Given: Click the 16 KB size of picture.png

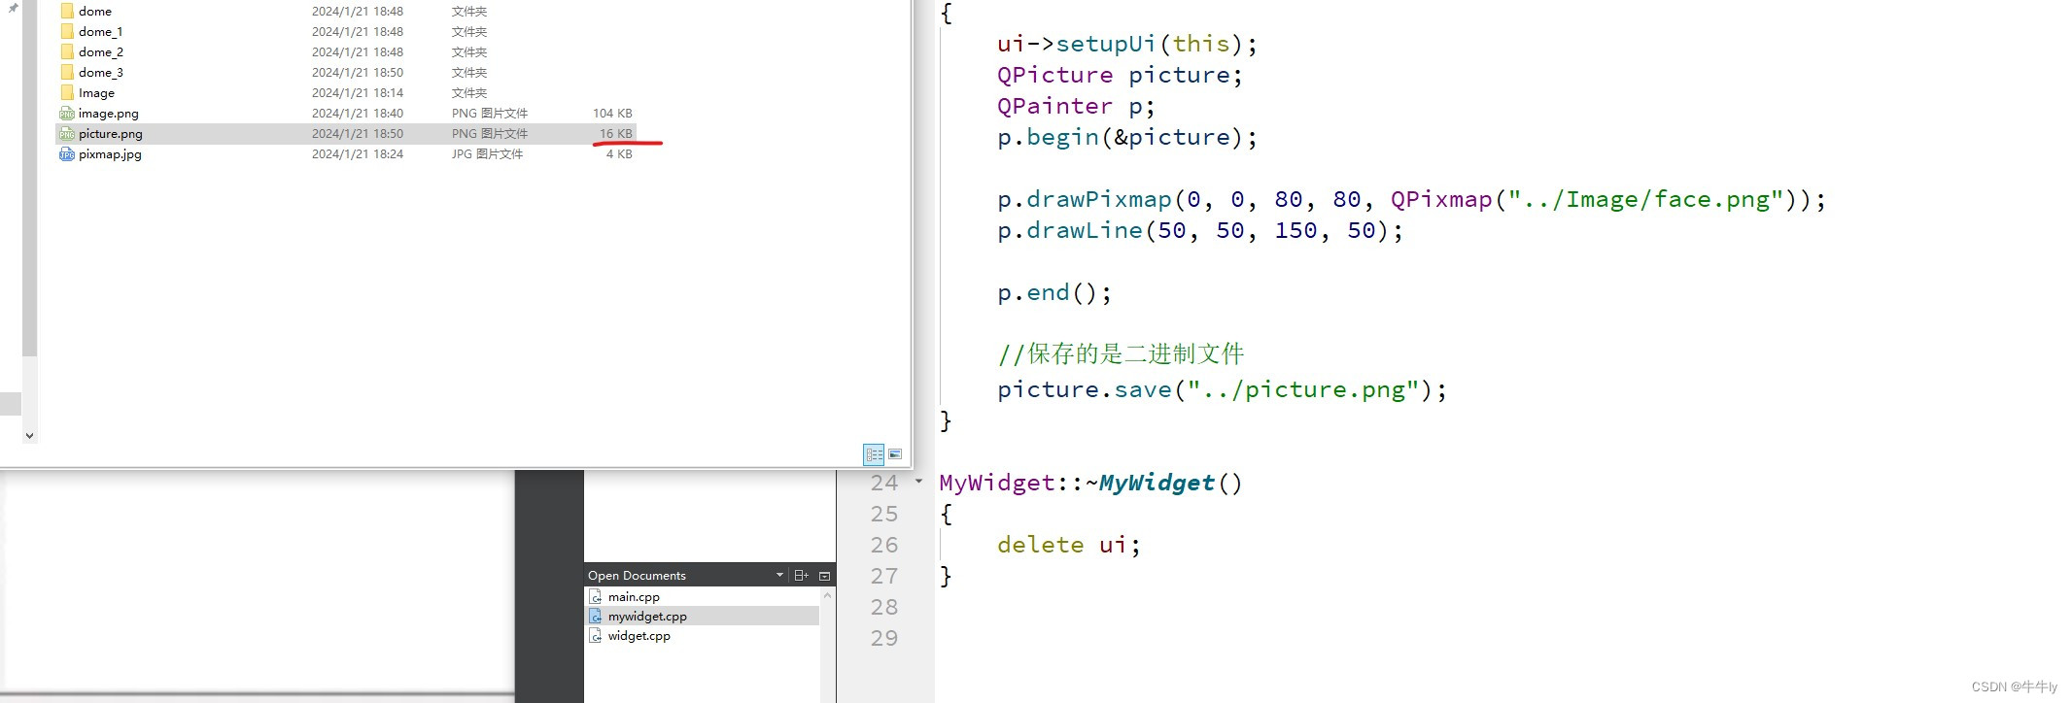Looking at the screenshot, I should coord(615,134).
